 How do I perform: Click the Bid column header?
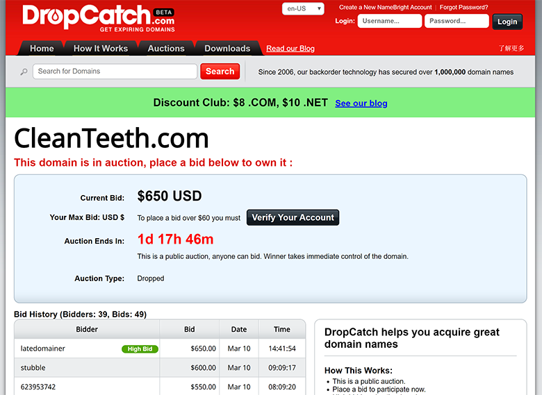click(x=189, y=329)
